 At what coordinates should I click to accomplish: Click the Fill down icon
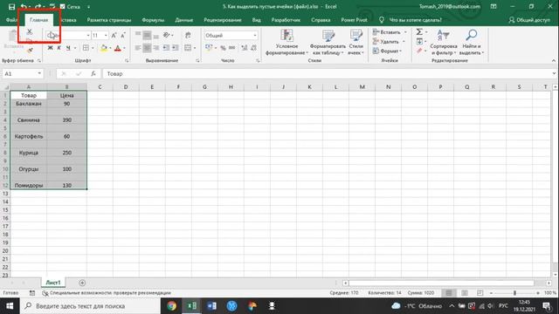click(x=419, y=42)
